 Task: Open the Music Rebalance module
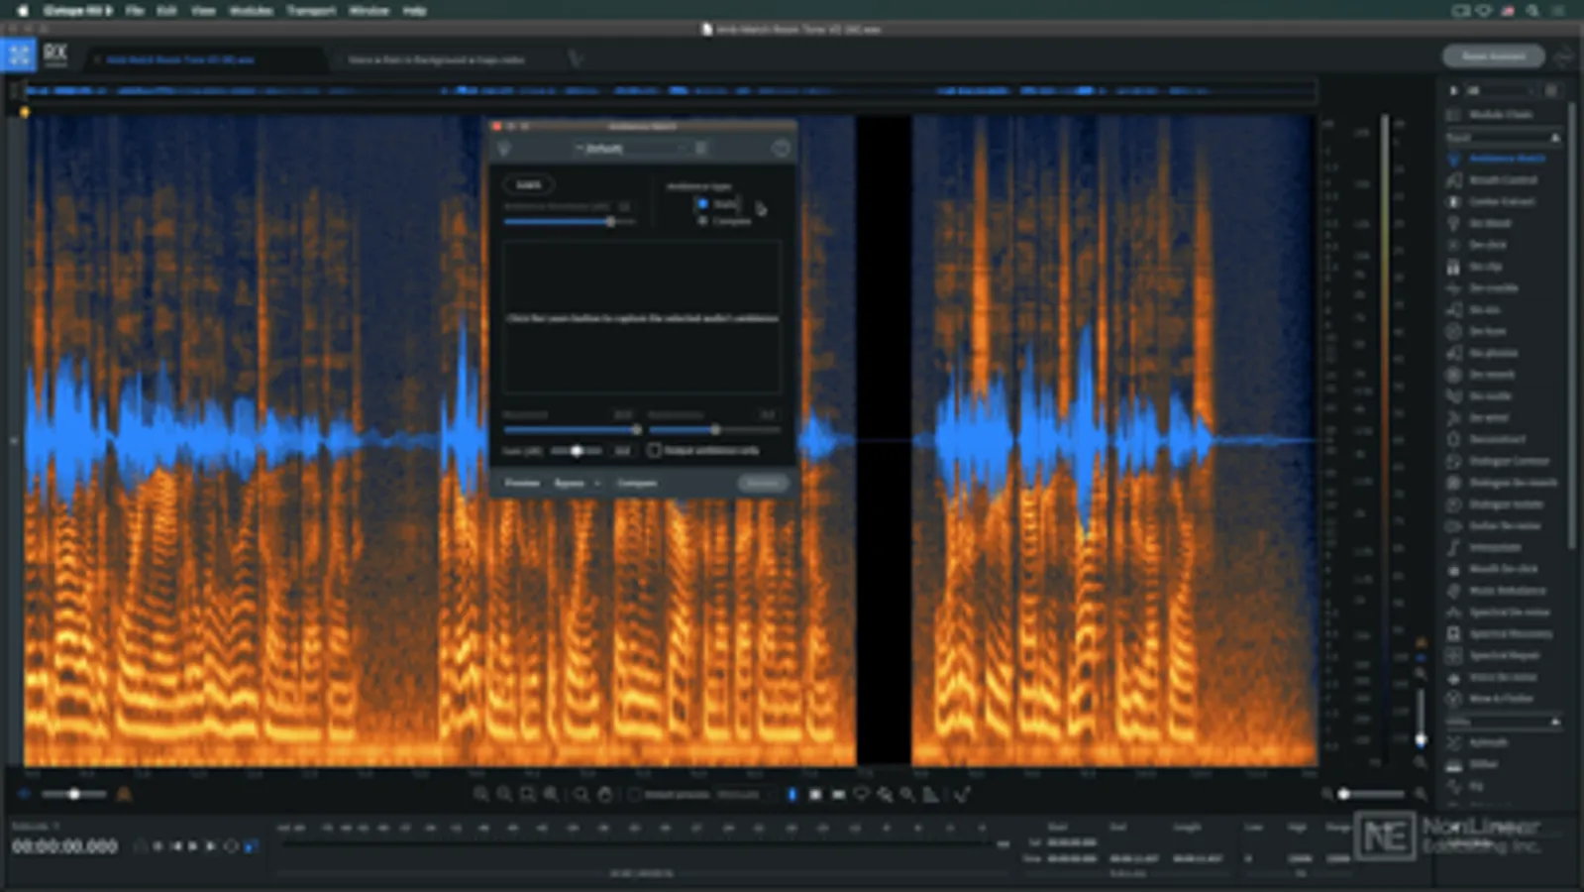tap(1506, 591)
